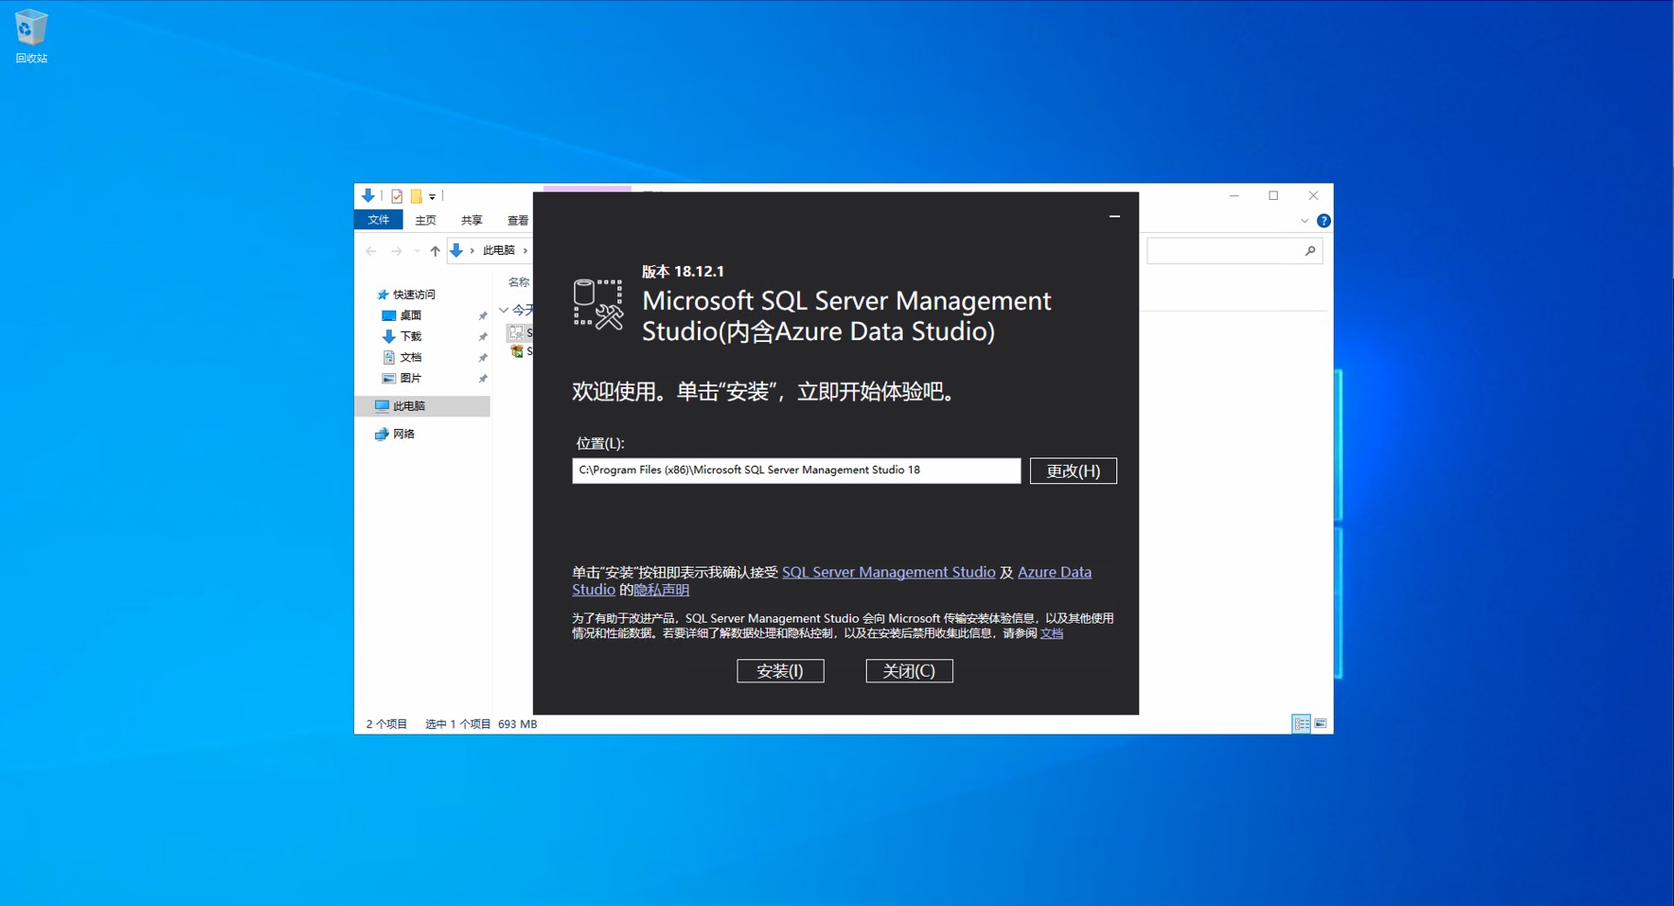Unpin Pictures (图片) pin icon
This screenshot has width=1674, height=906.
point(482,378)
